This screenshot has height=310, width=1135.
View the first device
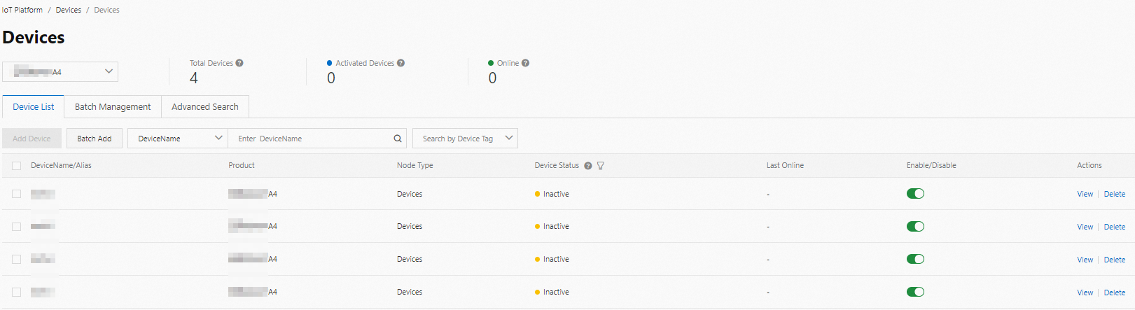coord(1085,194)
